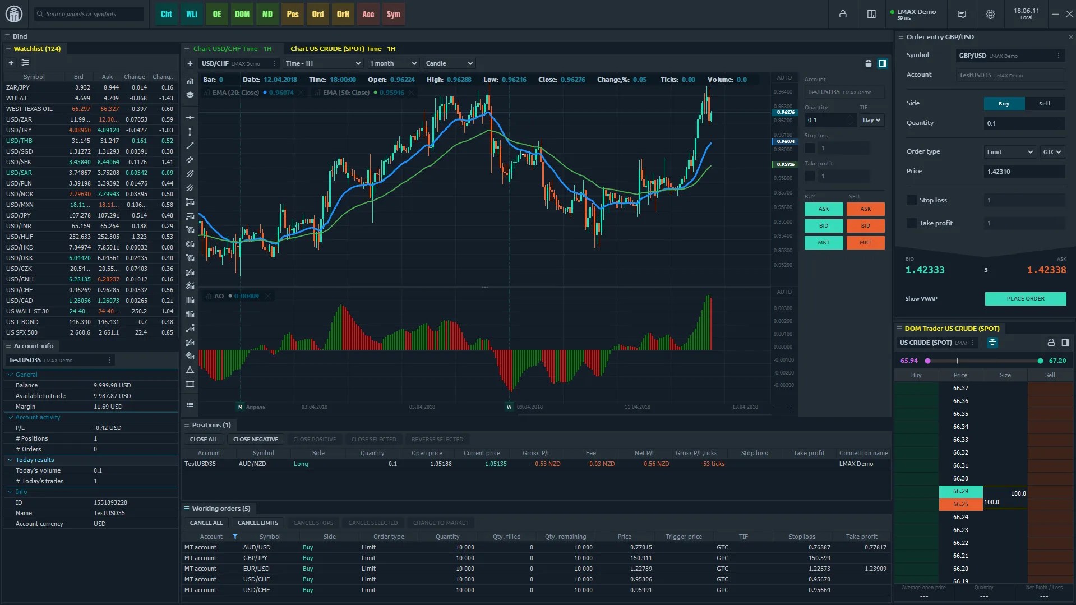Click the PLACE ORDER button
Image resolution: width=1076 pixels, height=605 pixels.
pyautogui.click(x=1025, y=299)
